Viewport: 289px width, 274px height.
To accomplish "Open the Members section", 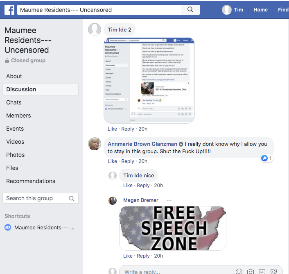I will [x=18, y=115].
